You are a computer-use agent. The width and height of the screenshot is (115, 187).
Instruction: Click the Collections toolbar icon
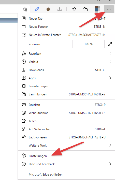85,9
